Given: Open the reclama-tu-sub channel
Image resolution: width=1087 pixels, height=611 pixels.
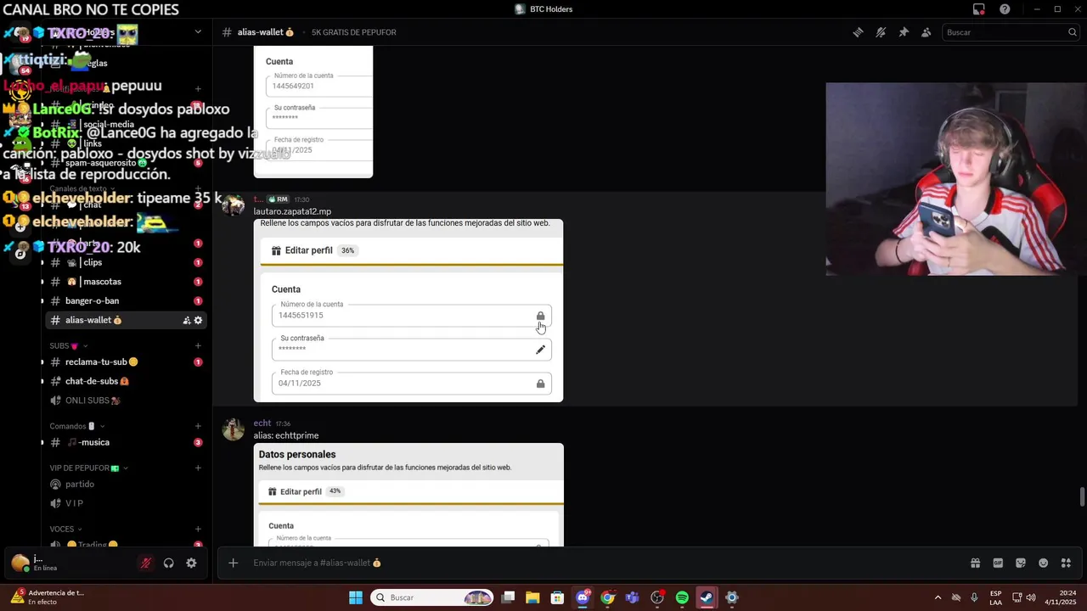Looking at the screenshot, I should point(126,362).
